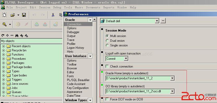Collapse the User Interface section arrow

90,56
